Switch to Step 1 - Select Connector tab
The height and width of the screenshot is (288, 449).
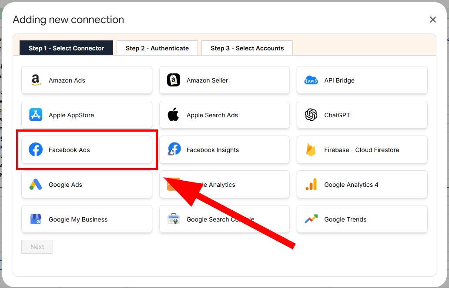[x=67, y=48]
